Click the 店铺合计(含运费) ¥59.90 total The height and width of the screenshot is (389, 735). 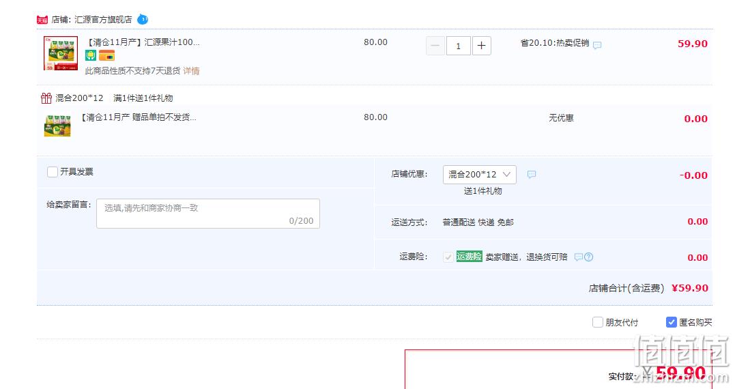648,288
